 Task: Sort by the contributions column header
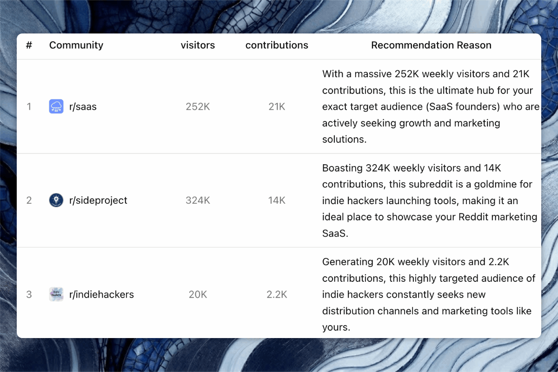pos(277,45)
